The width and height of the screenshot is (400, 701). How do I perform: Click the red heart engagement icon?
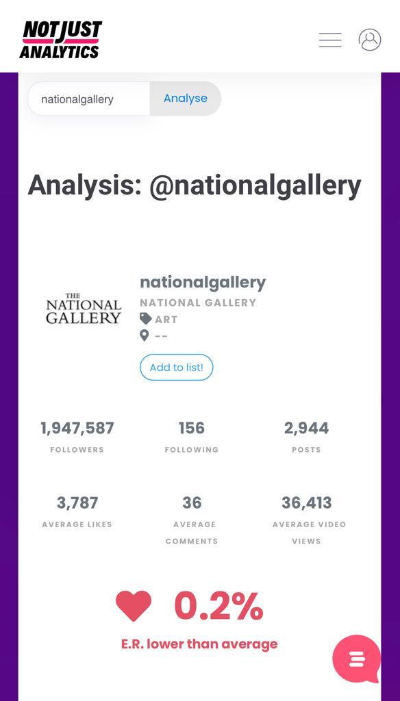pyautogui.click(x=134, y=606)
